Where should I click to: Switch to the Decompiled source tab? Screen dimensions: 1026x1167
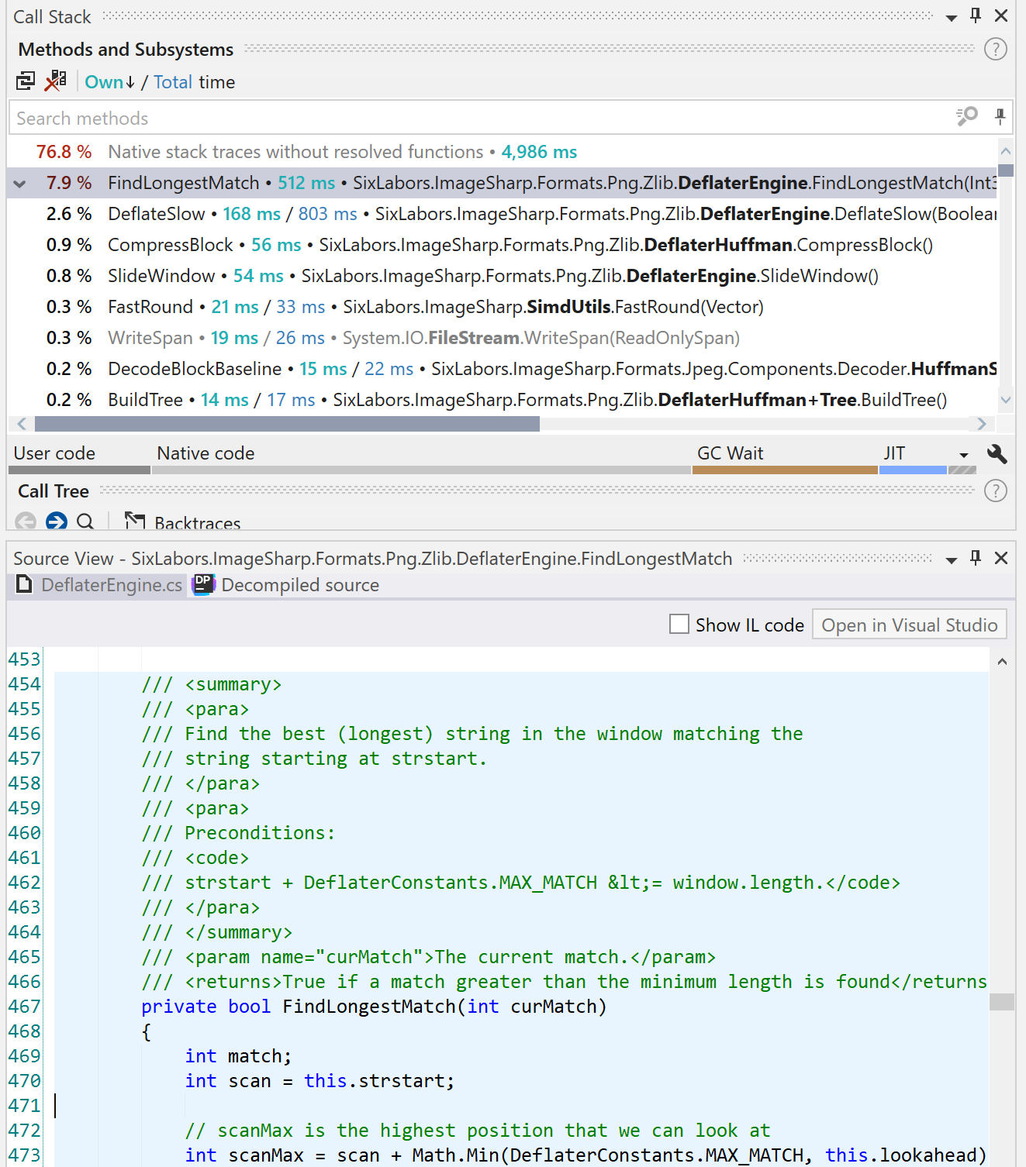[286, 585]
